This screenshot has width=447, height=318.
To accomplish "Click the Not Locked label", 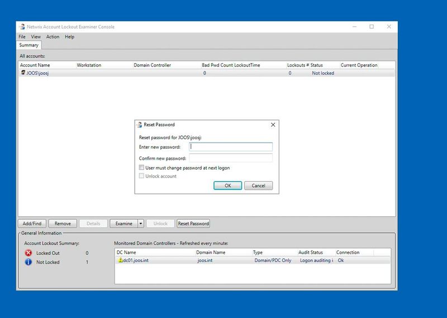I will tap(48, 262).
